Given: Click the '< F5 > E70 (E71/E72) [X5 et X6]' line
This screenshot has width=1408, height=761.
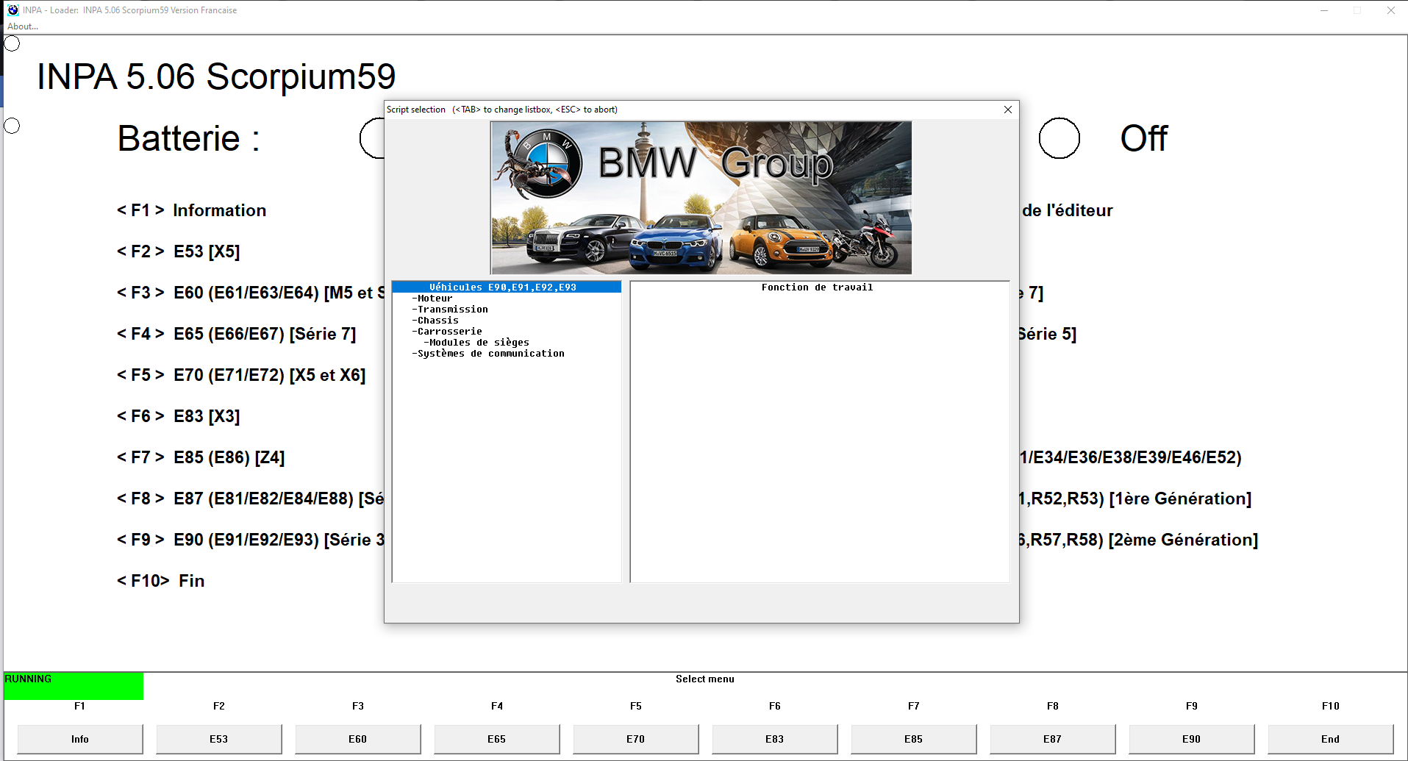Looking at the screenshot, I should pos(241,375).
